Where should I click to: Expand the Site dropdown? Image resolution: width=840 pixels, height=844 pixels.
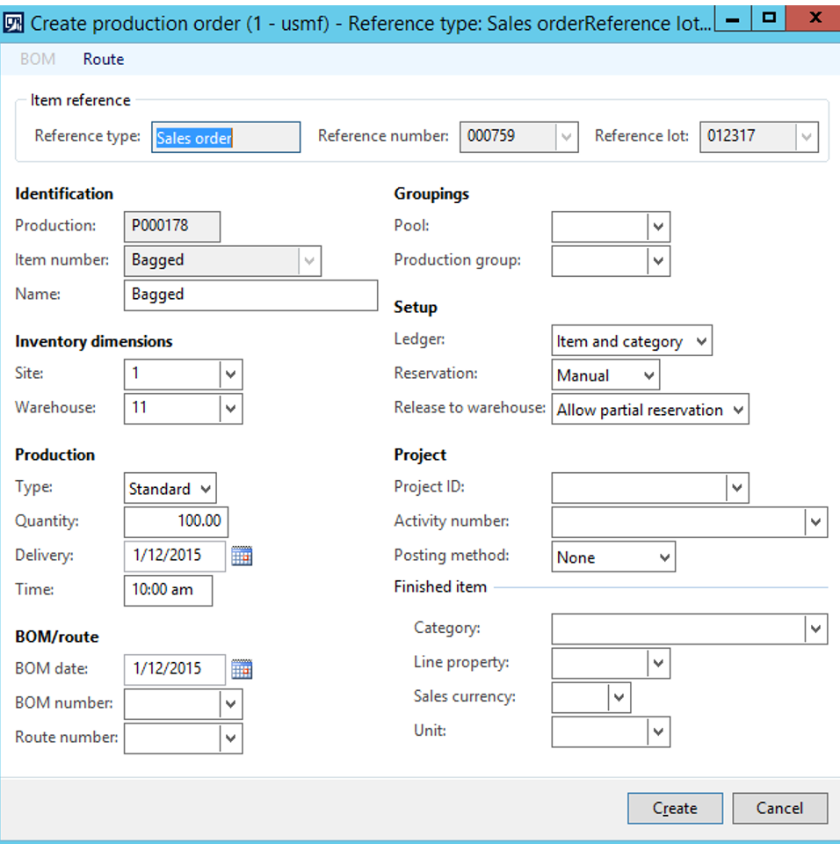pyautogui.click(x=231, y=373)
